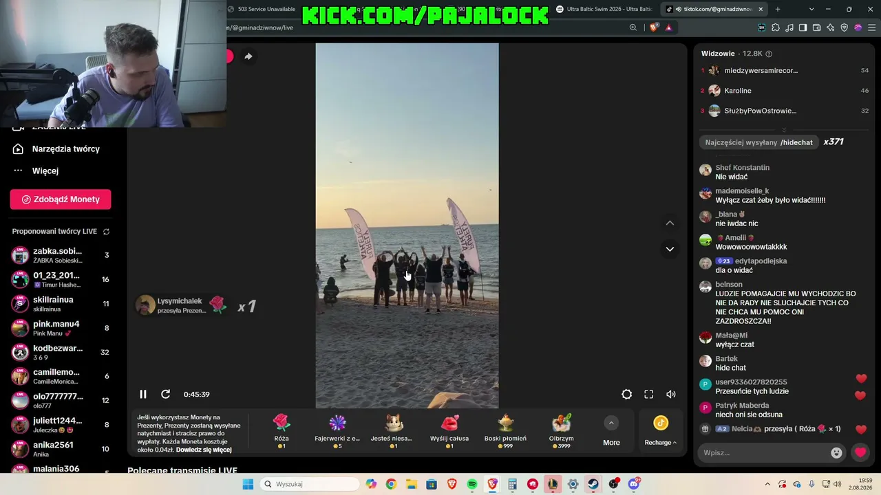This screenshot has height=495, width=881.
Task: Open camillemo... live creator
Action: pyautogui.click(x=61, y=376)
